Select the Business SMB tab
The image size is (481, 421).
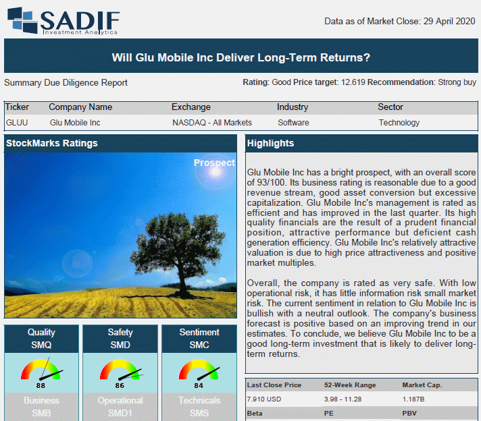click(x=41, y=407)
